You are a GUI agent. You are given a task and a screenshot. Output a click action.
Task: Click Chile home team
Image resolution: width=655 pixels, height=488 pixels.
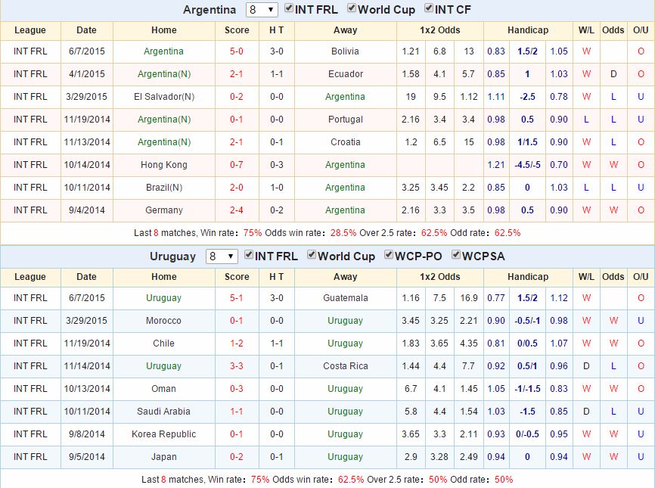click(163, 343)
